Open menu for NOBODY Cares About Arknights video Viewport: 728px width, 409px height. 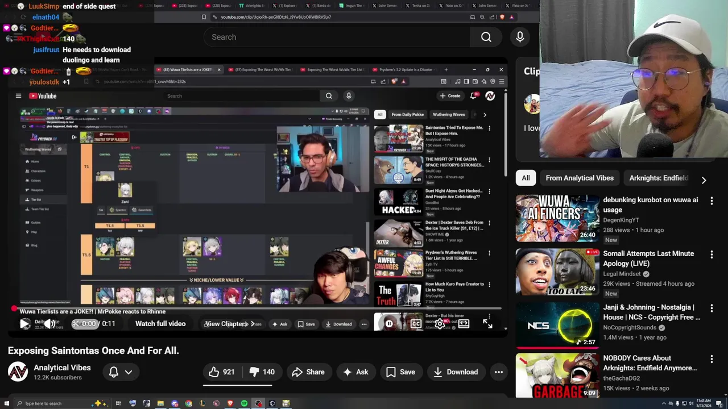[712, 359]
